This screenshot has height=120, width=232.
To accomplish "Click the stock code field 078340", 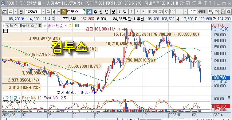I will [33, 12].
